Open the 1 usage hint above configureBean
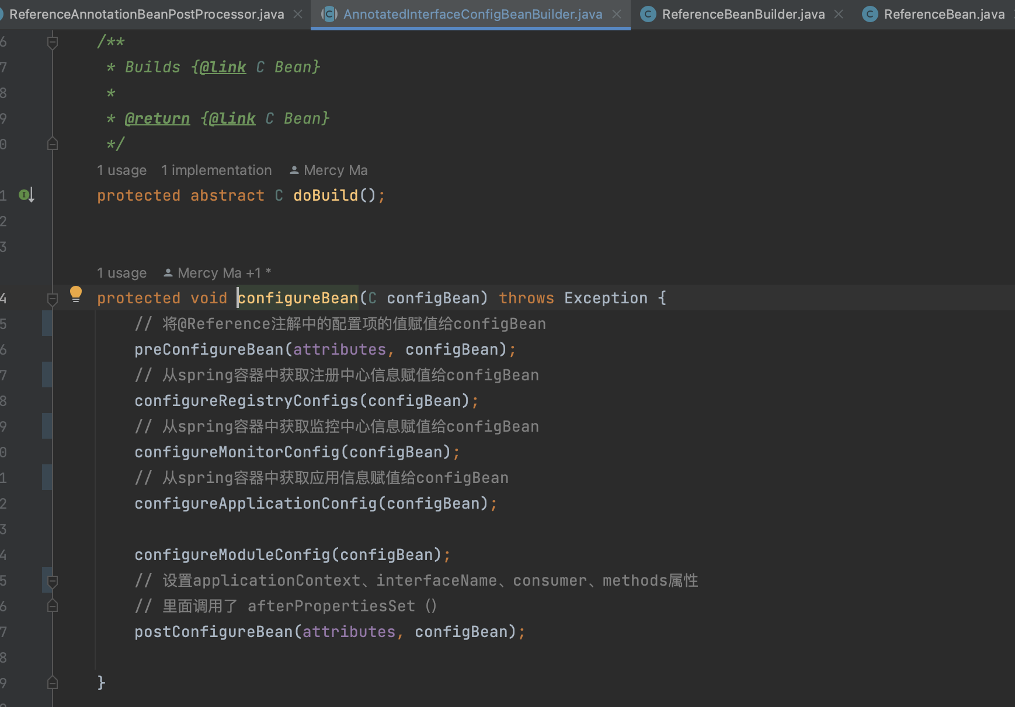Image resolution: width=1015 pixels, height=707 pixels. [121, 273]
